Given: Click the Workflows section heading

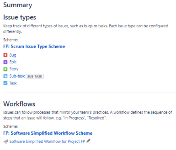Looking at the screenshot, I should tap(19, 104).
